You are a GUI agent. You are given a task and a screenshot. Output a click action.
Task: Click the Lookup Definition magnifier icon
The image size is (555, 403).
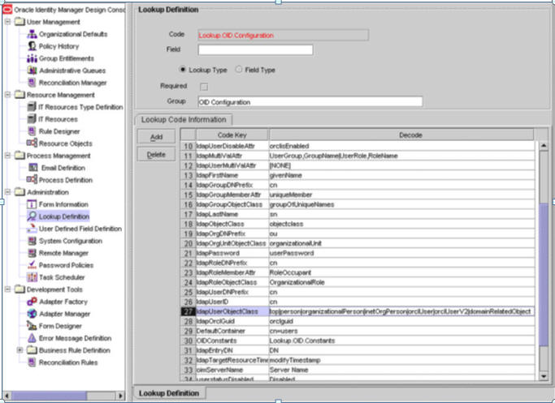(32, 217)
